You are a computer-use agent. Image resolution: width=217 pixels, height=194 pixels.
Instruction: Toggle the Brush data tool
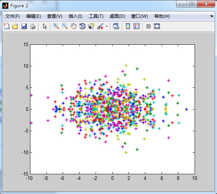100,26
